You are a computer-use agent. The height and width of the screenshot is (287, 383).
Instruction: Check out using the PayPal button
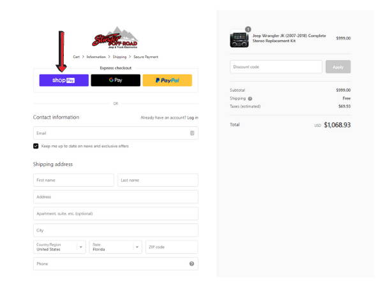[x=167, y=80]
